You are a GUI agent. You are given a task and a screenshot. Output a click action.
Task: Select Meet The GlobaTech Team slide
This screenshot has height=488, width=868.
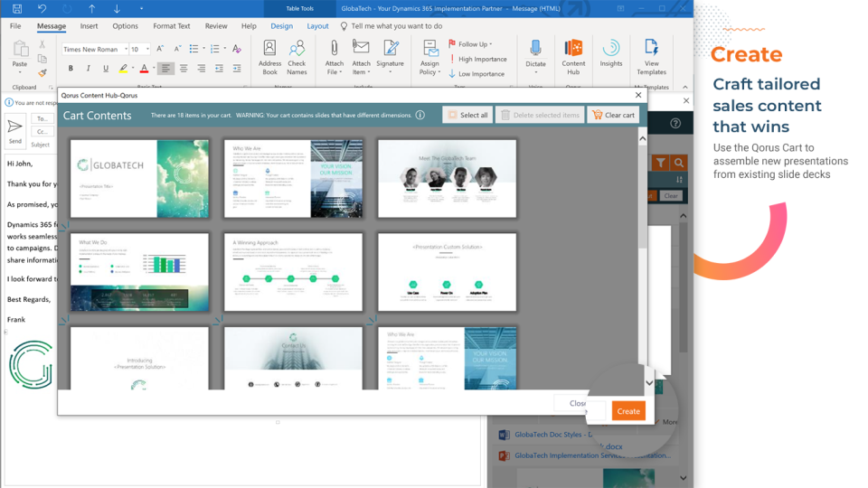(x=448, y=179)
